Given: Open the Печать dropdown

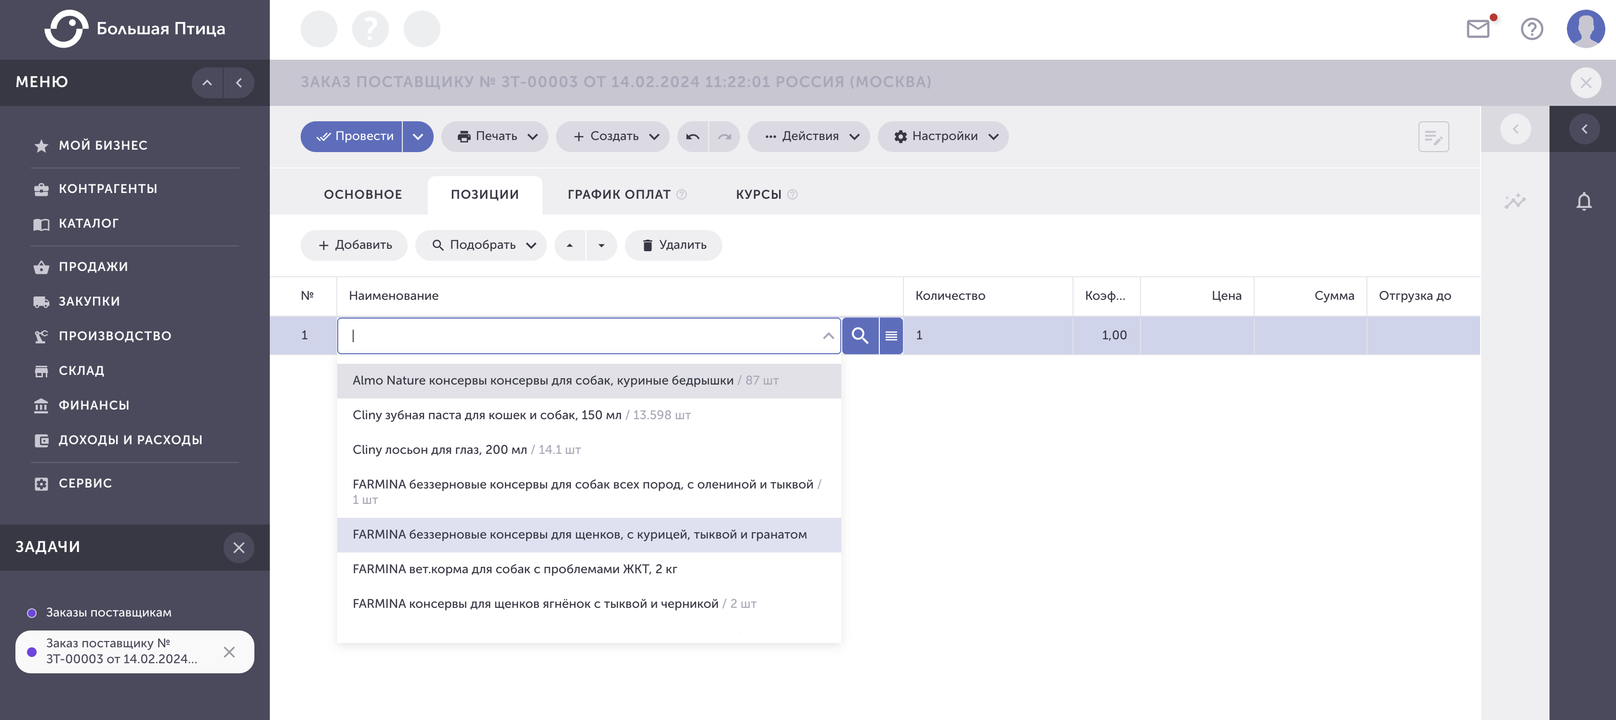Looking at the screenshot, I should 495,137.
